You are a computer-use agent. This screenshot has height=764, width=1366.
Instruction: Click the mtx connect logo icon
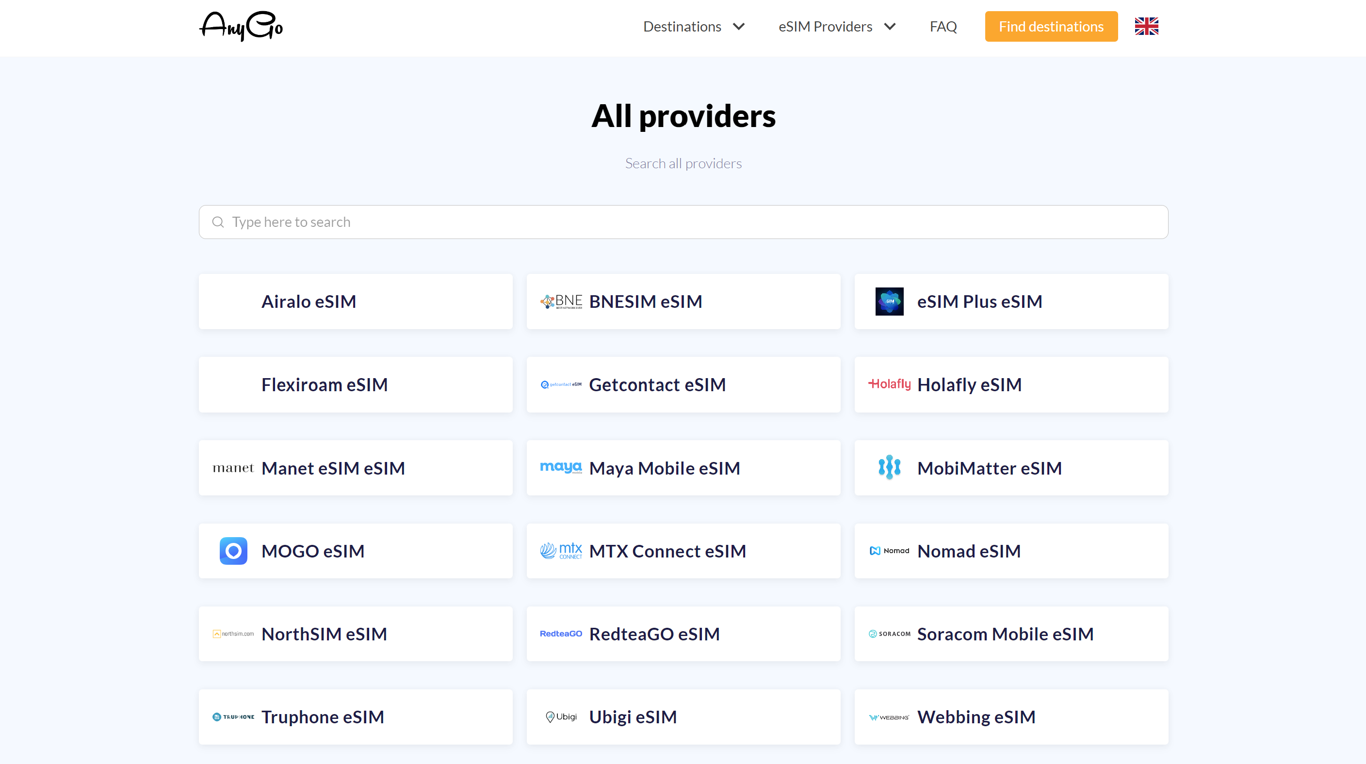coord(561,551)
